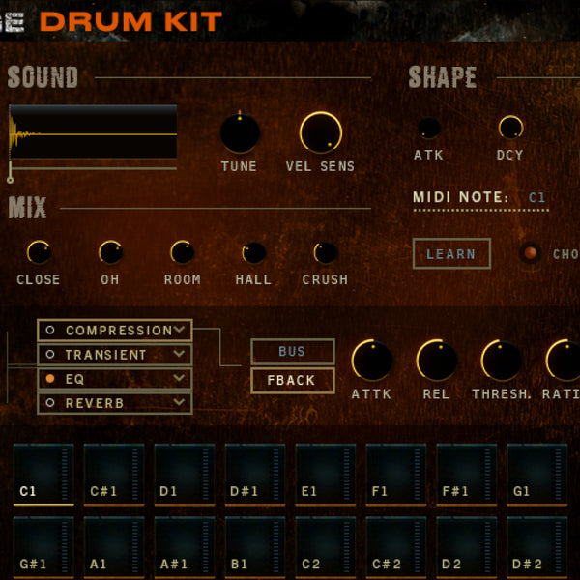This screenshot has width=580, height=580.
Task: Select the A1 drum pad
Action: [114, 548]
